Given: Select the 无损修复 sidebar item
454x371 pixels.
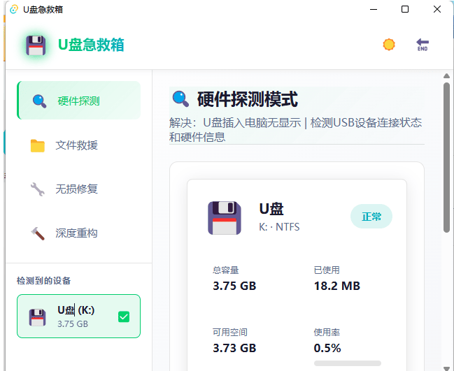Looking at the screenshot, I should click(79, 189).
